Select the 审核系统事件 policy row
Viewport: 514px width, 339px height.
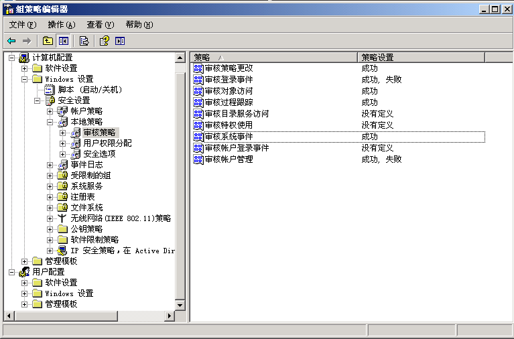pyautogui.click(x=338, y=137)
